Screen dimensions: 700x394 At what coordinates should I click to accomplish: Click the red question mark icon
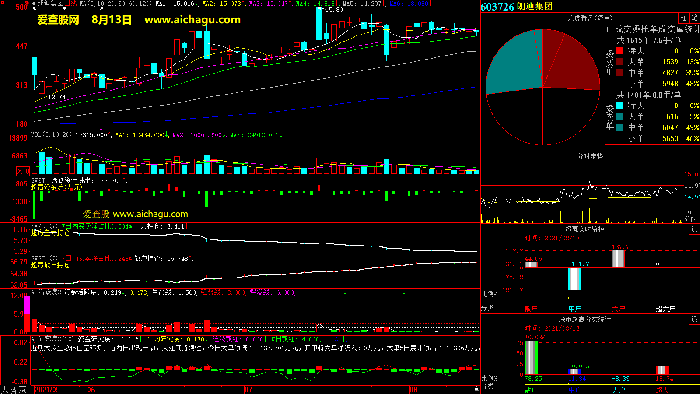[27, 4]
